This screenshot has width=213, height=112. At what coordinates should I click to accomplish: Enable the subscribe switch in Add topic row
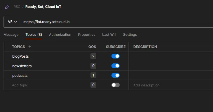(116, 85)
